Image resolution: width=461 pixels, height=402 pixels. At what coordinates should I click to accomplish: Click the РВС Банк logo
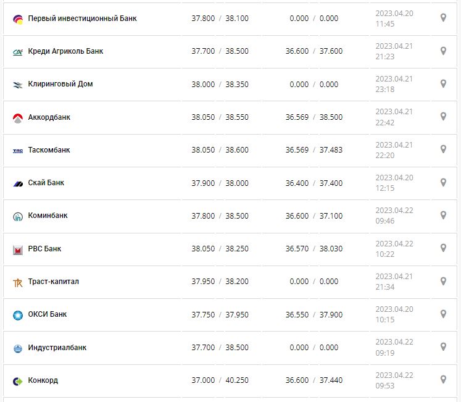pos(17,249)
